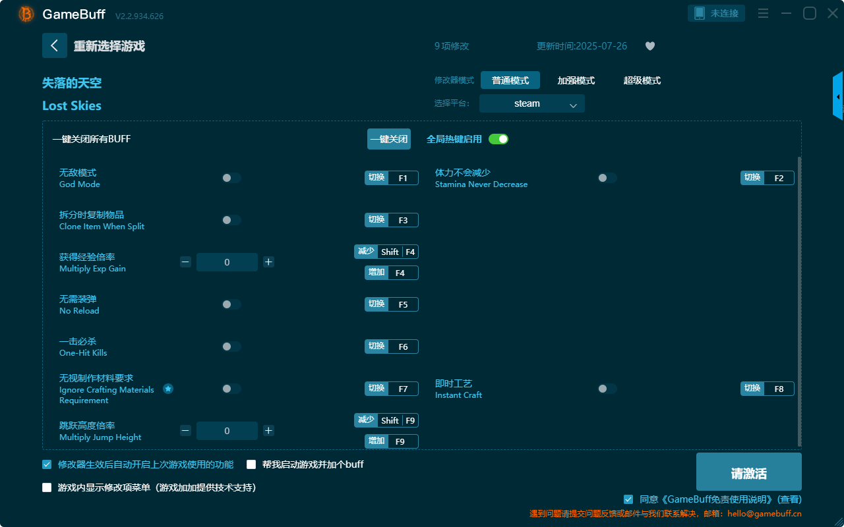The image size is (844, 527).
Task: Click the Multiply Jump Height value field
Action: point(227,431)
